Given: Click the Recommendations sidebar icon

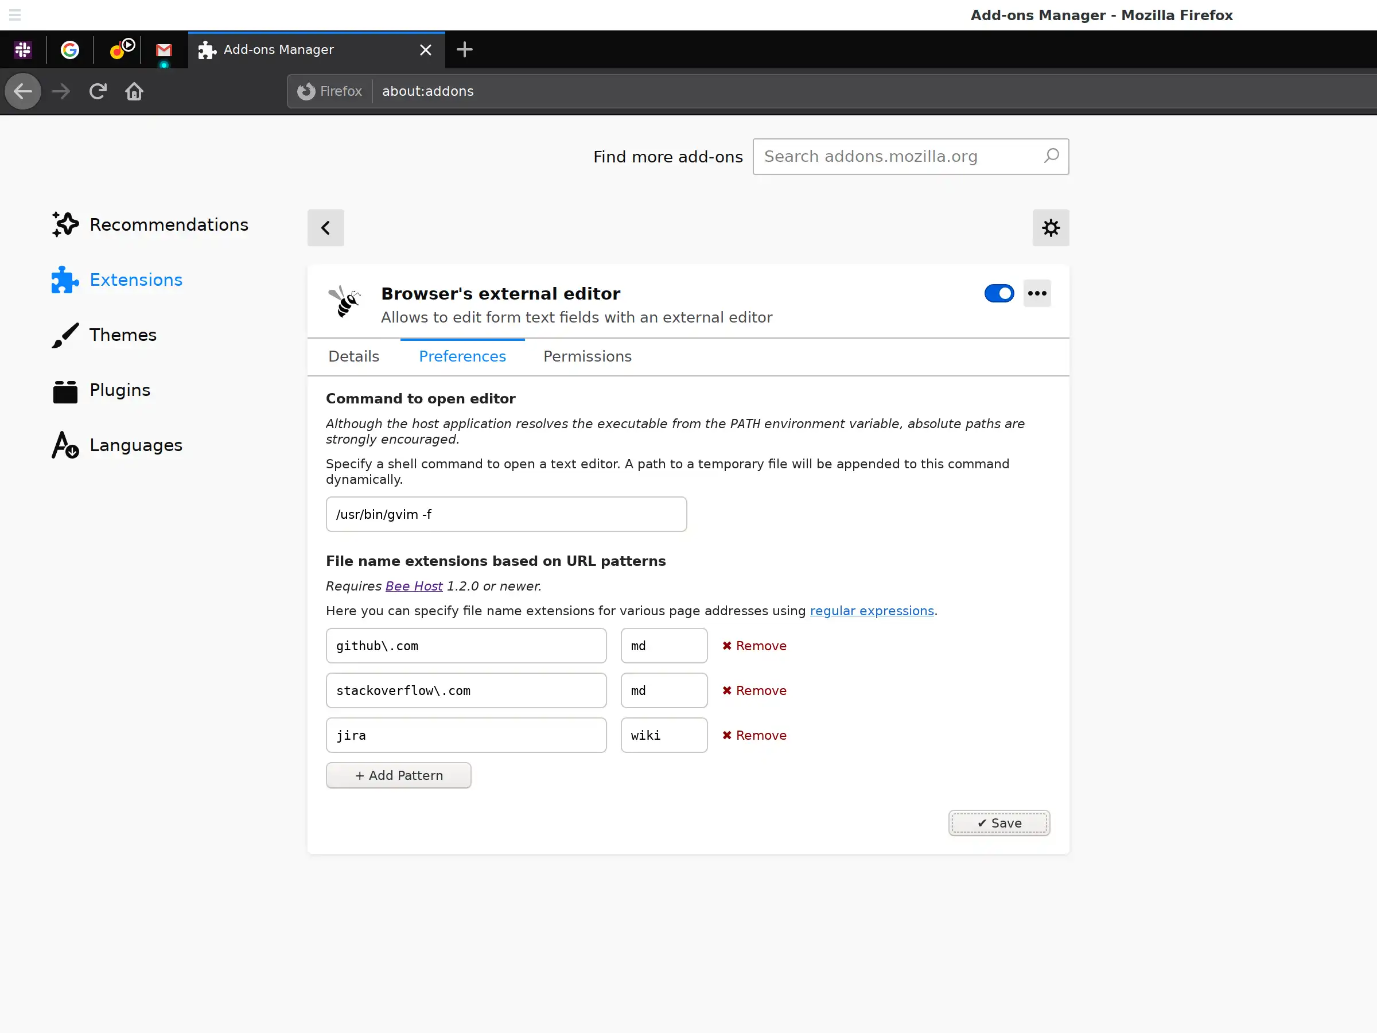Looking at the screenshot, I should (x=65, y=223).
